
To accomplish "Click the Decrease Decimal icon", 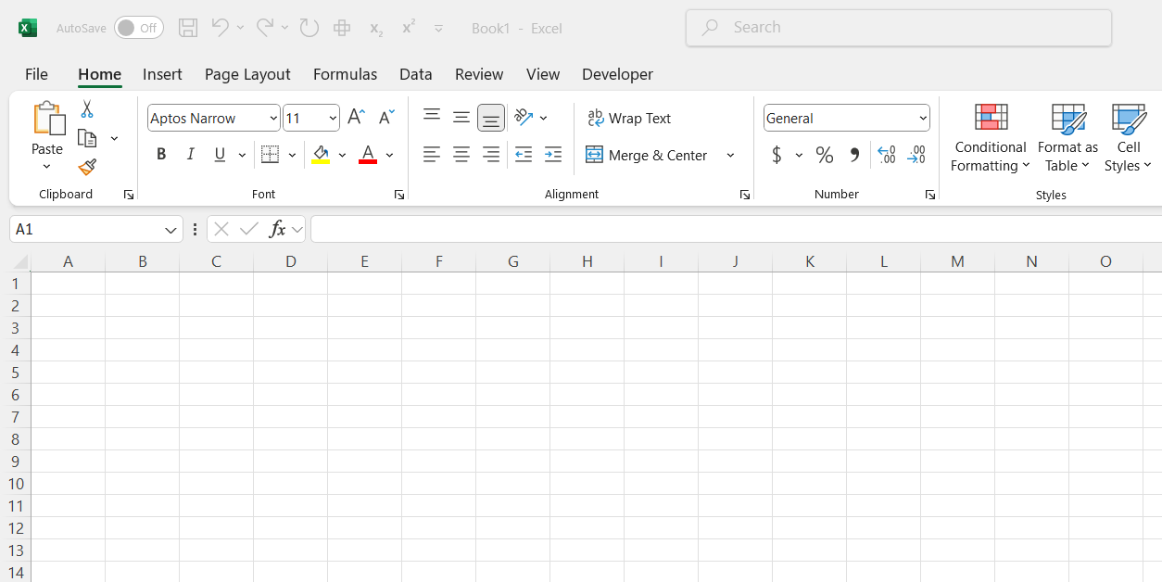I will pyautogui.click(x=916, y=155).
